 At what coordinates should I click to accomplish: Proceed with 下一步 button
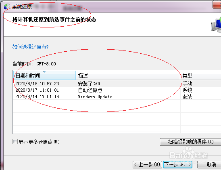(177, 164)
